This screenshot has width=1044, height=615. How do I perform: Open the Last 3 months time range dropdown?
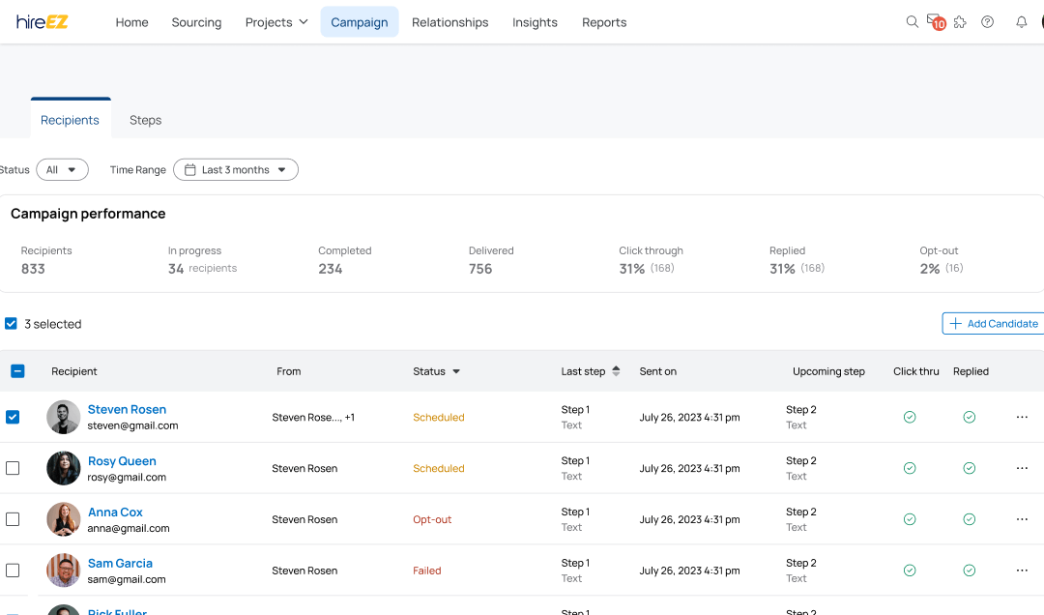(236, 170)
